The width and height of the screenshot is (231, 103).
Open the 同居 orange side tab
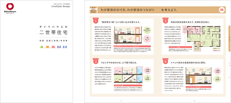tap(230, 39)
